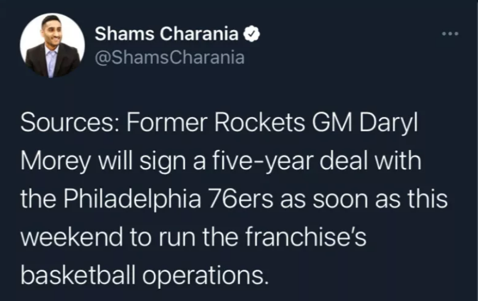Open the @ShamsCharania handle link
Screen dimensions: 478x301
[170, 58]
